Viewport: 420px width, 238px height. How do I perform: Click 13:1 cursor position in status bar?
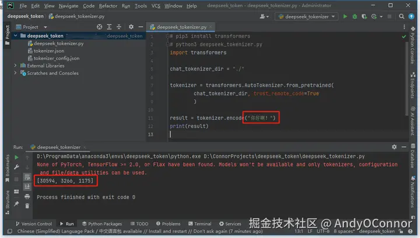click(299, 231)
